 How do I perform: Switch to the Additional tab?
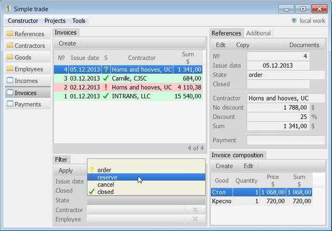[x=258, y=33]
